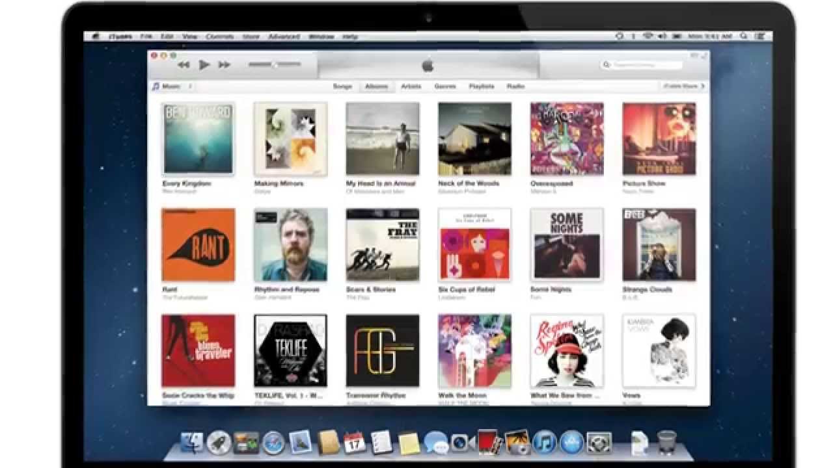Open the Advanced menu
This screenshot has height=468, width=833.
point(284,36)
